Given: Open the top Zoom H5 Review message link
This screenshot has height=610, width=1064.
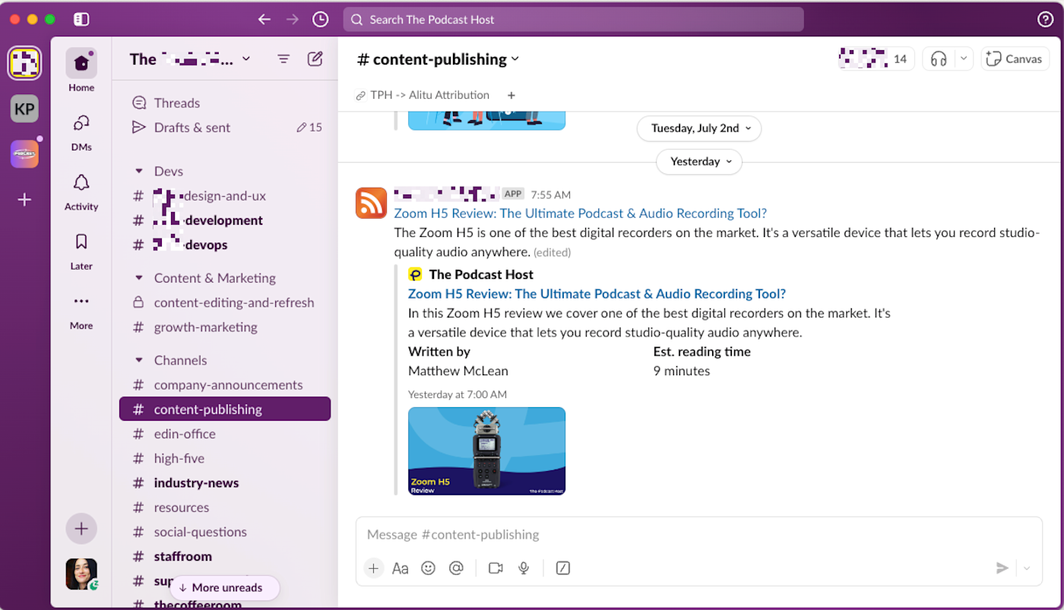Looking at the screenshot, I should click(580, 213).
